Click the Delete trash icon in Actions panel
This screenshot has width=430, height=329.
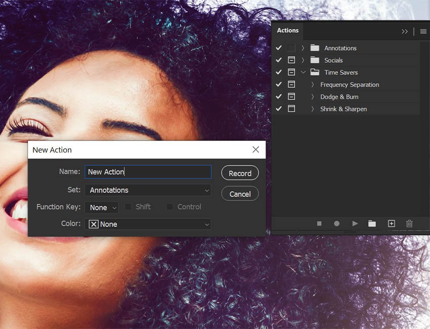(409, 224)
